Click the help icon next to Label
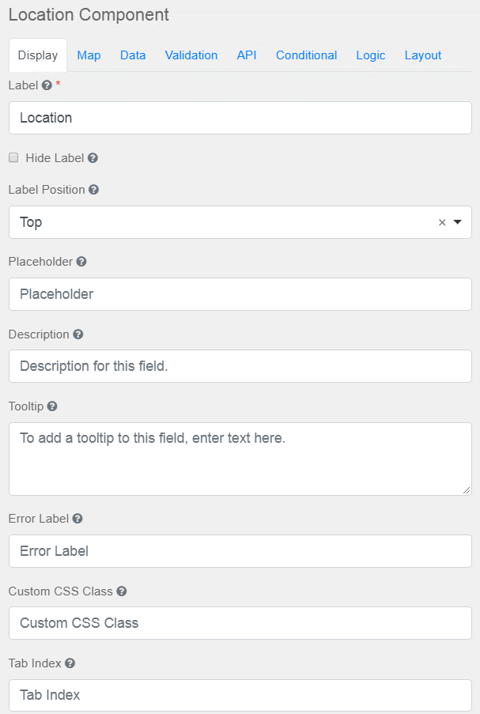This screenshot has width=480, height=714. point(47,85)
